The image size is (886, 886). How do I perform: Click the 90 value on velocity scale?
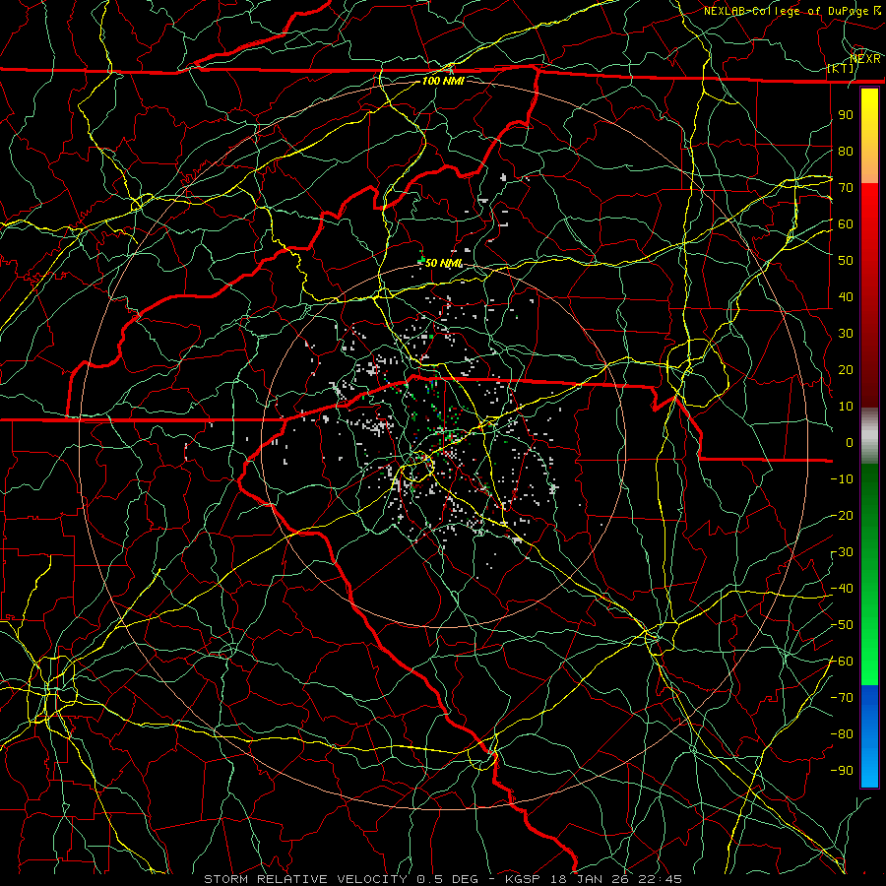(x=846, y=115)
